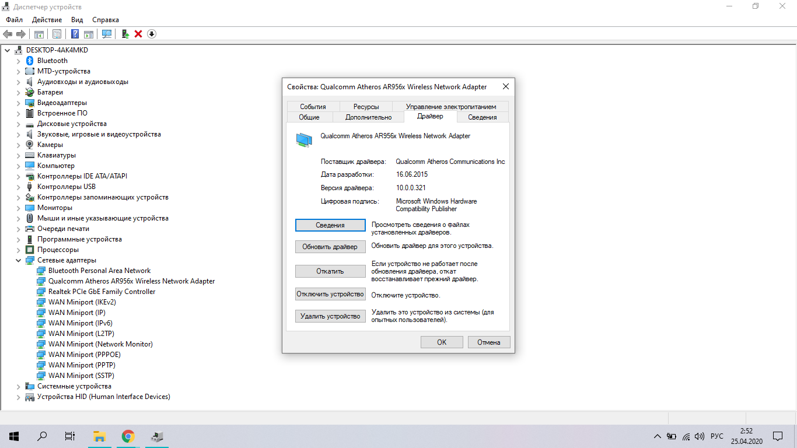
Task: Switch to Управление электропитанием tab
Action: tap(451, 107)
